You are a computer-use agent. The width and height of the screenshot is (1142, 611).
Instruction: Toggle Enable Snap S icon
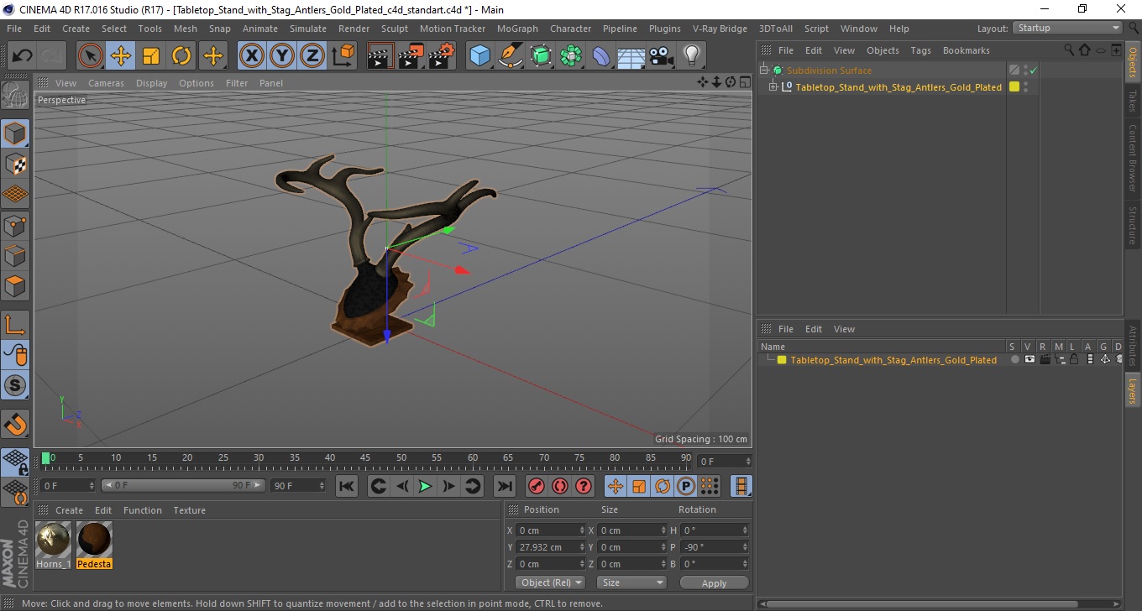(15, 385)
